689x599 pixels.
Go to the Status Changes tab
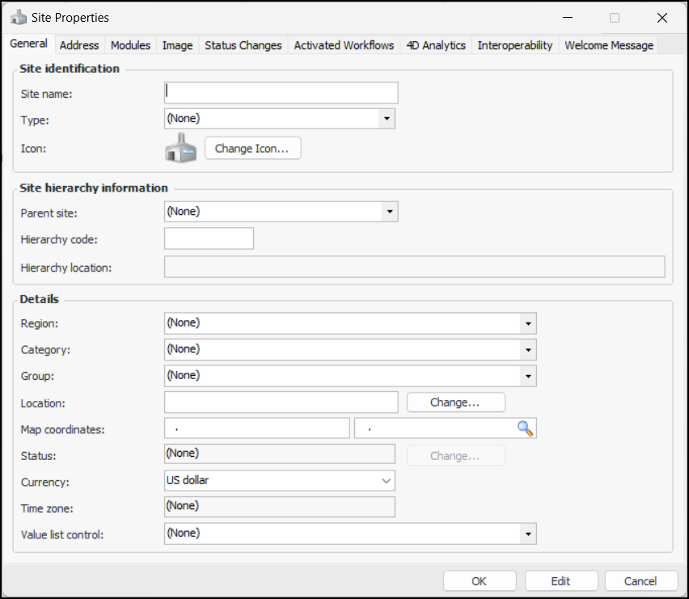[243, 45]
